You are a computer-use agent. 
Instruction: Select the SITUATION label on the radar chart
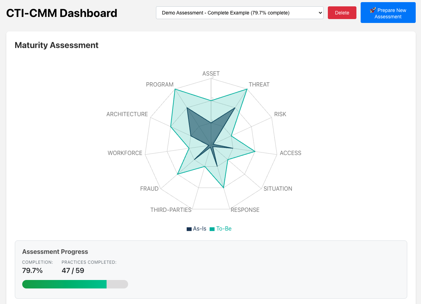click(278, 189)
